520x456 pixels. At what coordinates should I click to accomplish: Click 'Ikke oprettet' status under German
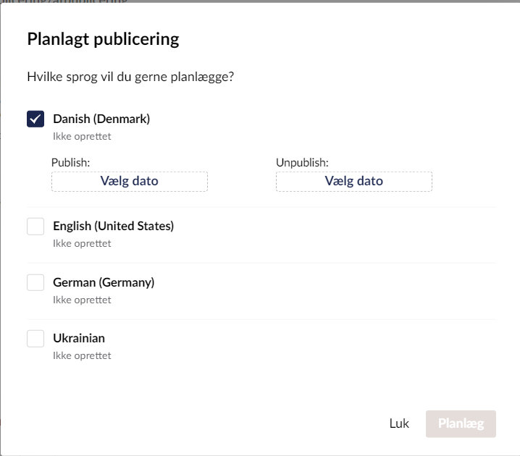pyautogui.click(x=82, y=300)
